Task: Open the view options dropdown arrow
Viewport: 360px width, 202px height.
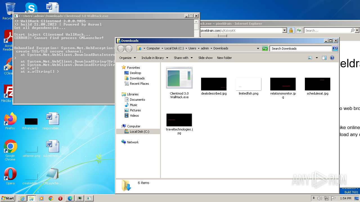Action: pos(317,58)
